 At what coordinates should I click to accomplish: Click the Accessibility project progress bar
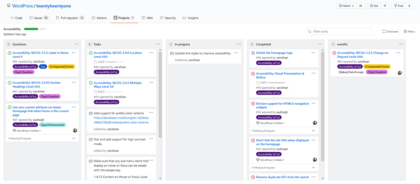(x=35, y=29)
